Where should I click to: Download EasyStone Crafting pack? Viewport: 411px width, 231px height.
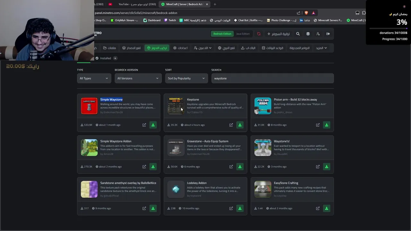[x=327, y=208]
